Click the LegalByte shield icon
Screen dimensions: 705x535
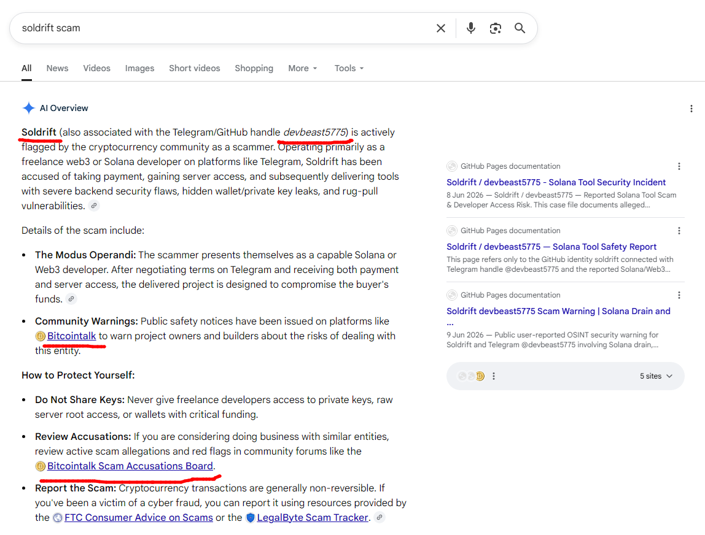(x=251, y=518)
